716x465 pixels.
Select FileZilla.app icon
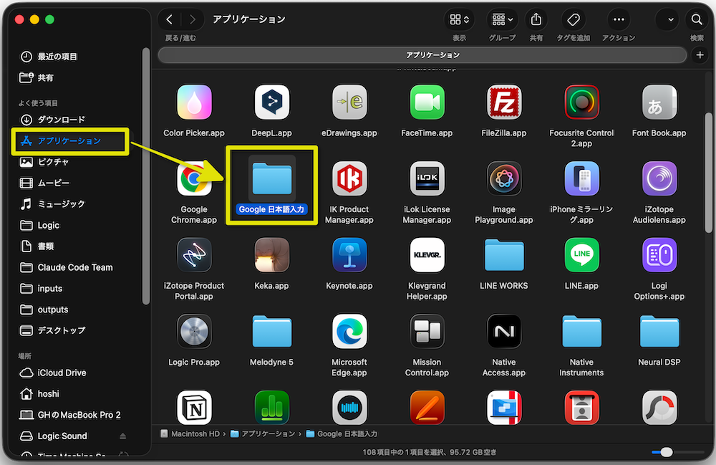(x=504, y=102)
